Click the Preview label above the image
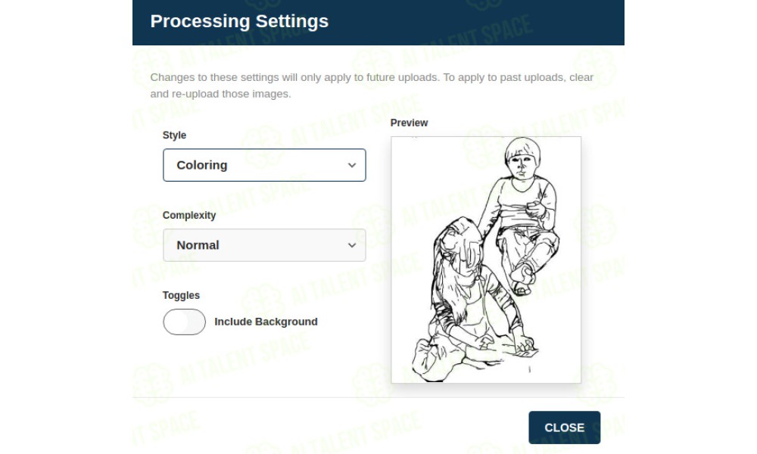 (x=409, y=123)
